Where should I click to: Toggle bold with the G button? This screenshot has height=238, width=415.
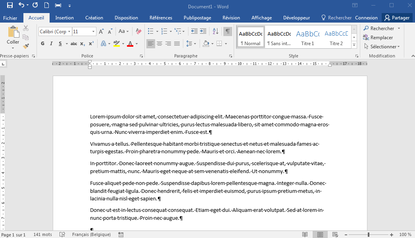pos(42,44)
